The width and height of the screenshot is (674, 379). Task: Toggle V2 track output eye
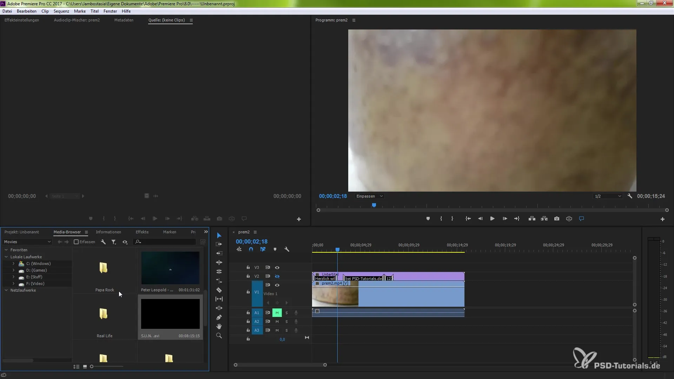click(x=277, y=276)
